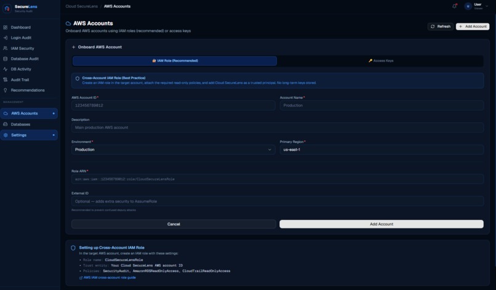Viewport: 496px width, 290px height.
Task: Open Recommendations page
Action: [x=29, y=91]
